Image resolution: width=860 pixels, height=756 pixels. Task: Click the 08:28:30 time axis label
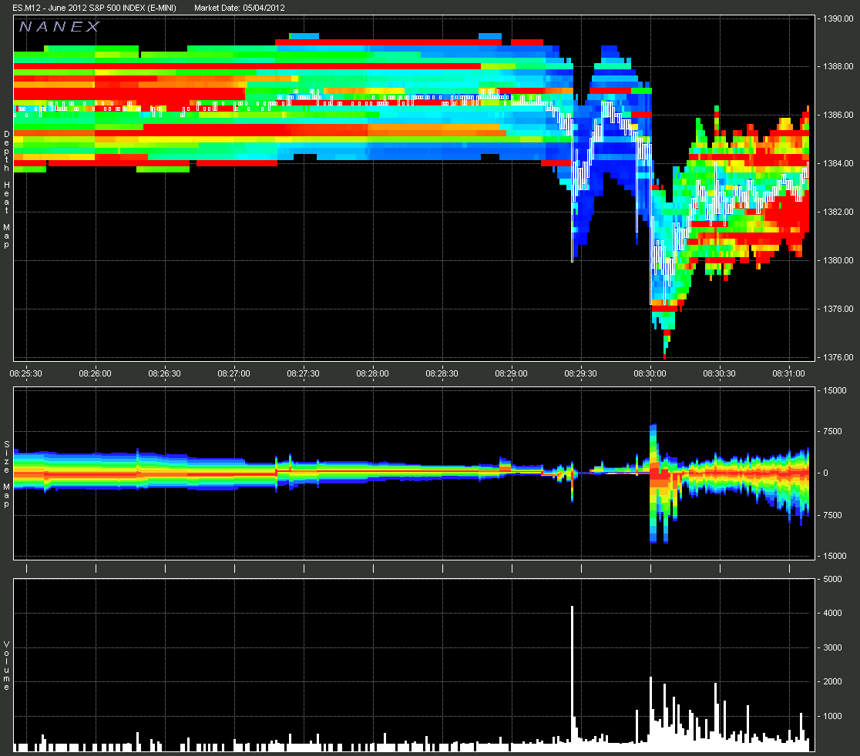442,373
